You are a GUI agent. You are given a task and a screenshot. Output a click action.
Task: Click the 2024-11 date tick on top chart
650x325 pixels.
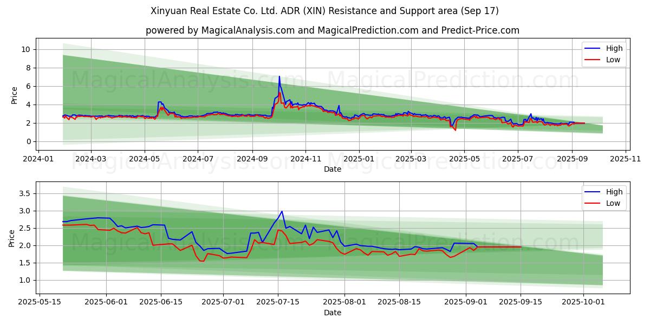pyautogui.click(x=305, y=159)
